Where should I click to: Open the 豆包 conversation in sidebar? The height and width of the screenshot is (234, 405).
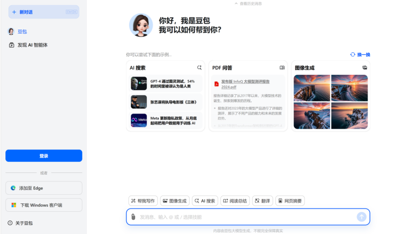point(22,32)
